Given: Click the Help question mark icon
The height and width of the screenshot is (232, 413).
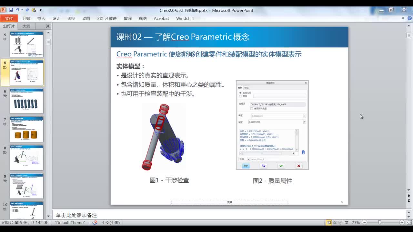Looking at the screenshot, I should pyautogui.click(x=409, y=18).
